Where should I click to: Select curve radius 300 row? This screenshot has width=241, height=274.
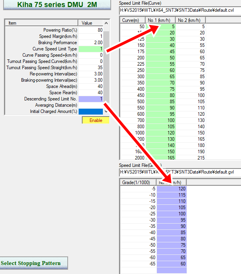[163, 77]
